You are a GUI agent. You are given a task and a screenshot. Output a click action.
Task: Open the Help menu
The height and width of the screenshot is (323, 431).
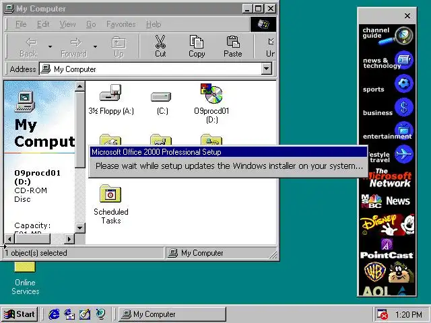point(154,24)
